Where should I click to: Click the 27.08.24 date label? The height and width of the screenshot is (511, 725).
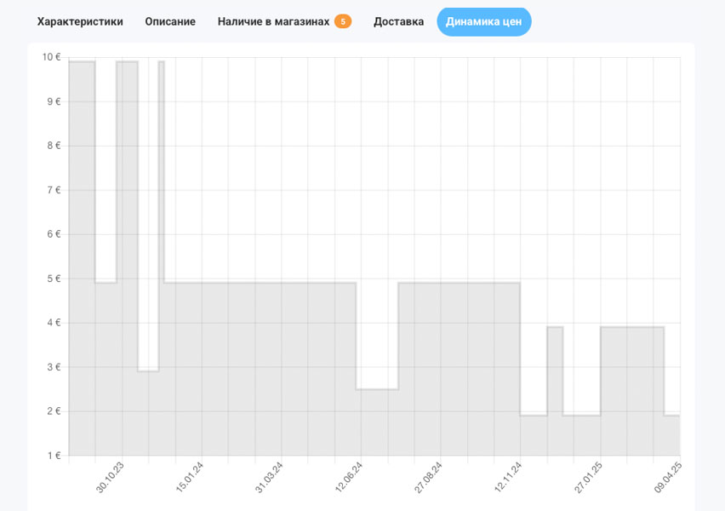click(428, 477)
